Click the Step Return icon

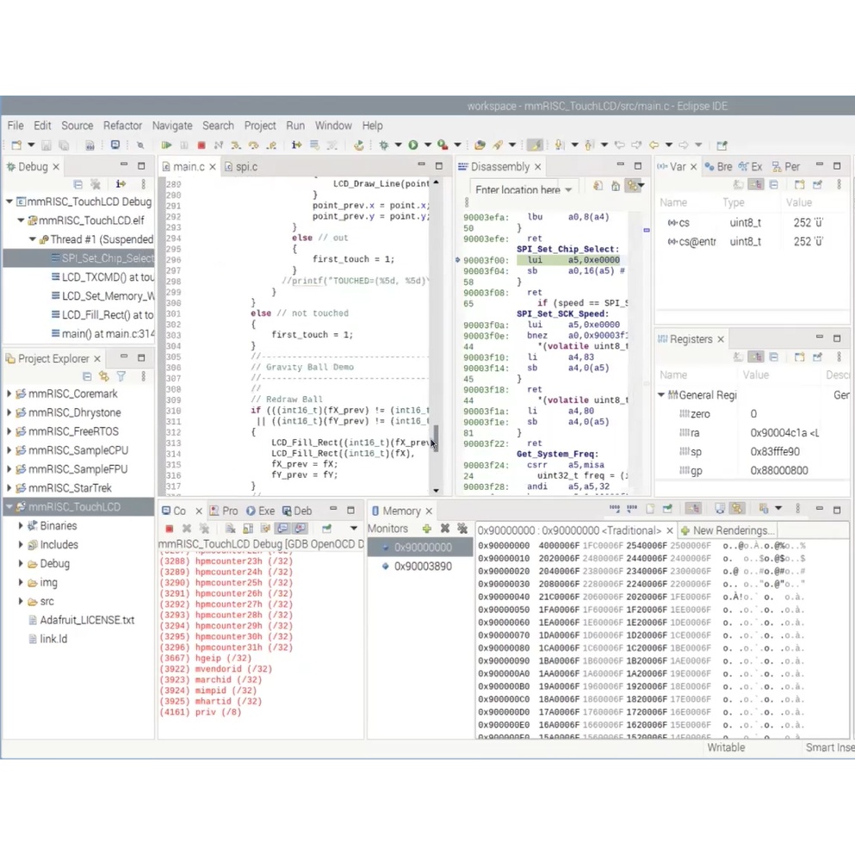pyautogui.click(x=271, y=145)
